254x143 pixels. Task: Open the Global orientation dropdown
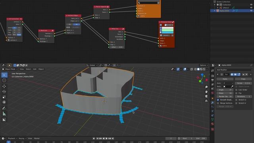92,65
